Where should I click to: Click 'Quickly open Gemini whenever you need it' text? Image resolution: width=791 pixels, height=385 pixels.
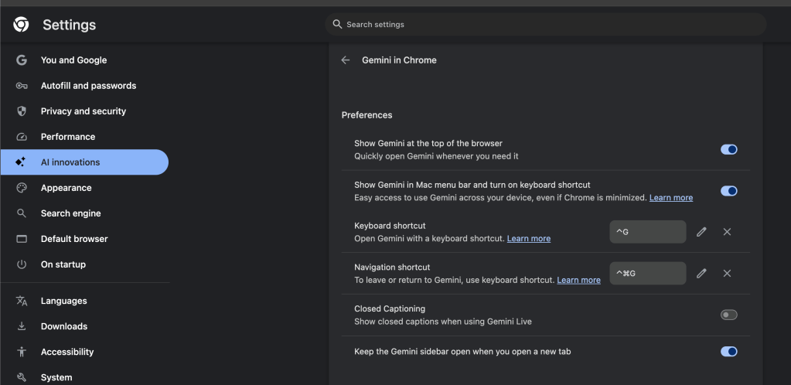[436, 156]
